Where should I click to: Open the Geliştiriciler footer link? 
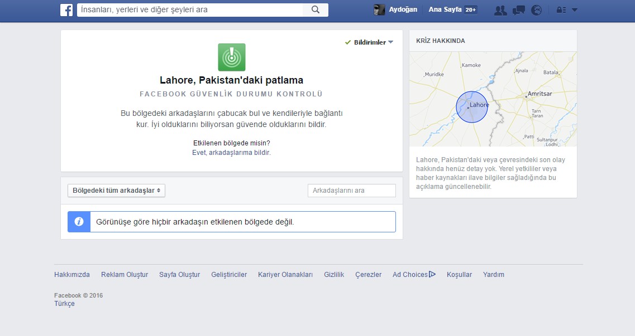pos(229,275)
